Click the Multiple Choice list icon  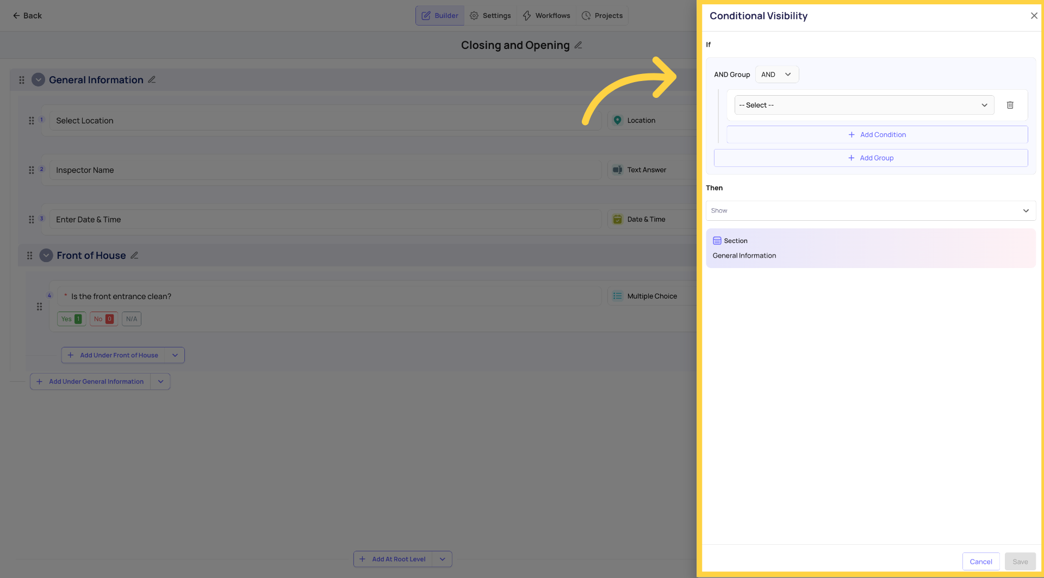click(617, 296)
